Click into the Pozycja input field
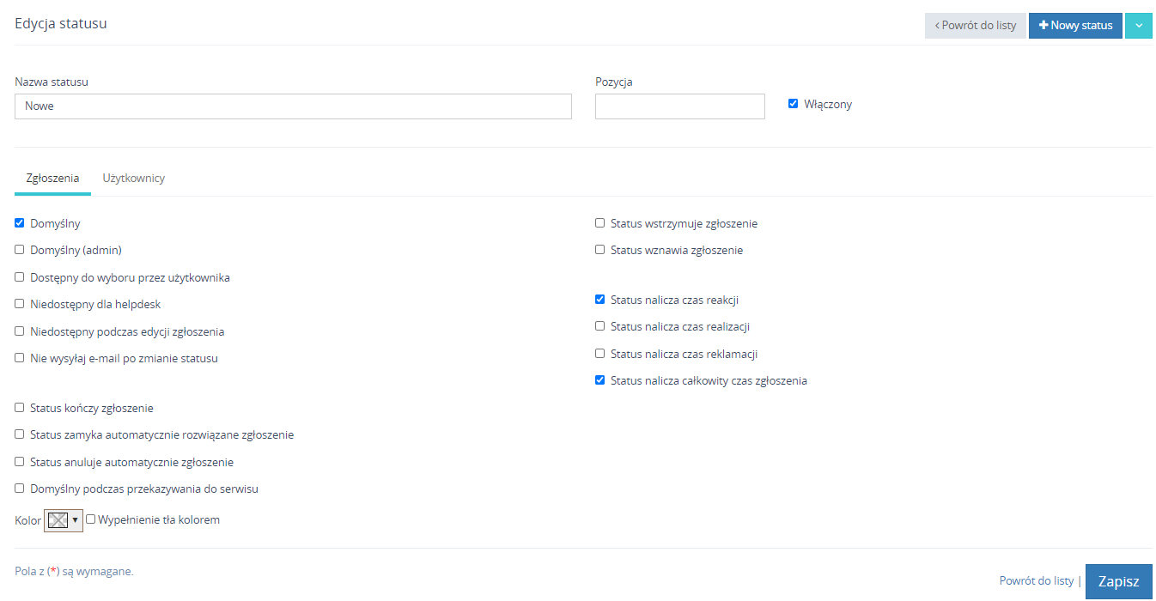 point(680,106)
